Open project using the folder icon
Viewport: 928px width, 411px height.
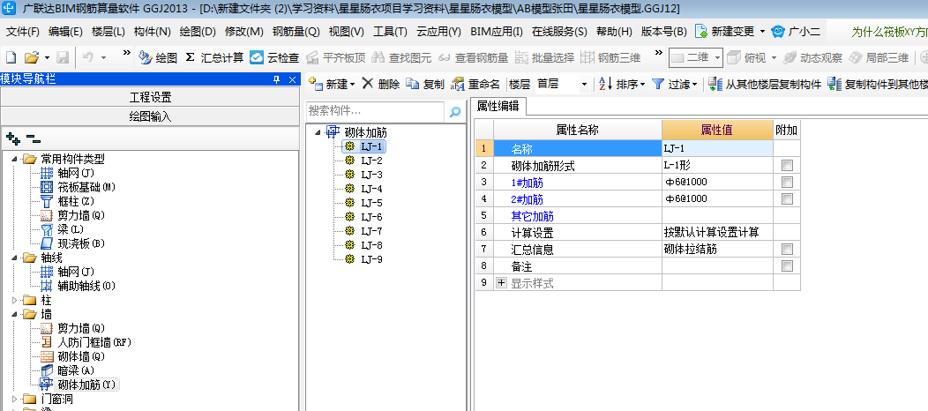click(x=32, y=58)
